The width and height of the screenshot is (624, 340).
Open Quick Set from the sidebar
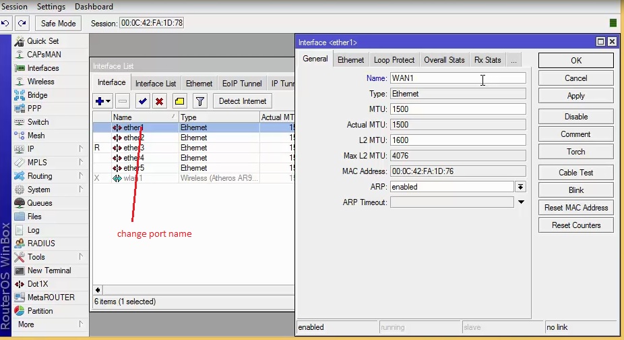(42, 41)
